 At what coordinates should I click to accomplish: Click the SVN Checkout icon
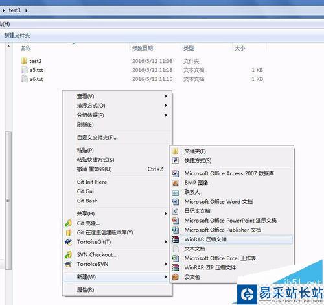tap(69, 255)
